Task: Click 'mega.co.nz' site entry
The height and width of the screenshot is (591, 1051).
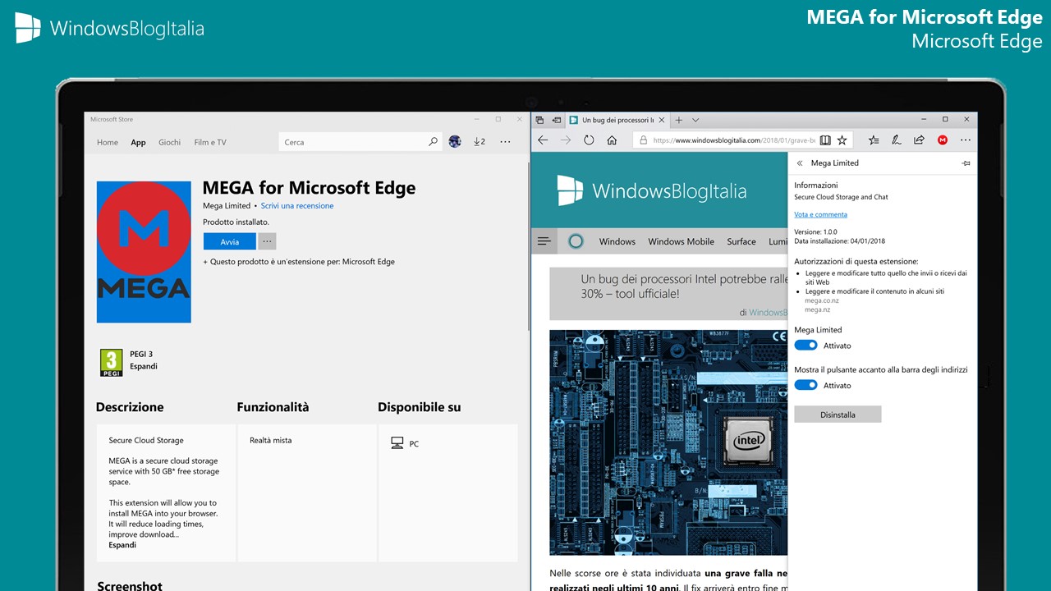Action: tap(822, 300)
